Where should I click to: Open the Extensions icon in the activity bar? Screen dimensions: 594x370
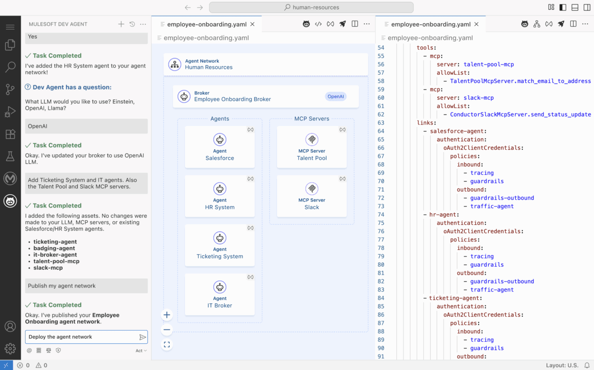click(10, 134)
